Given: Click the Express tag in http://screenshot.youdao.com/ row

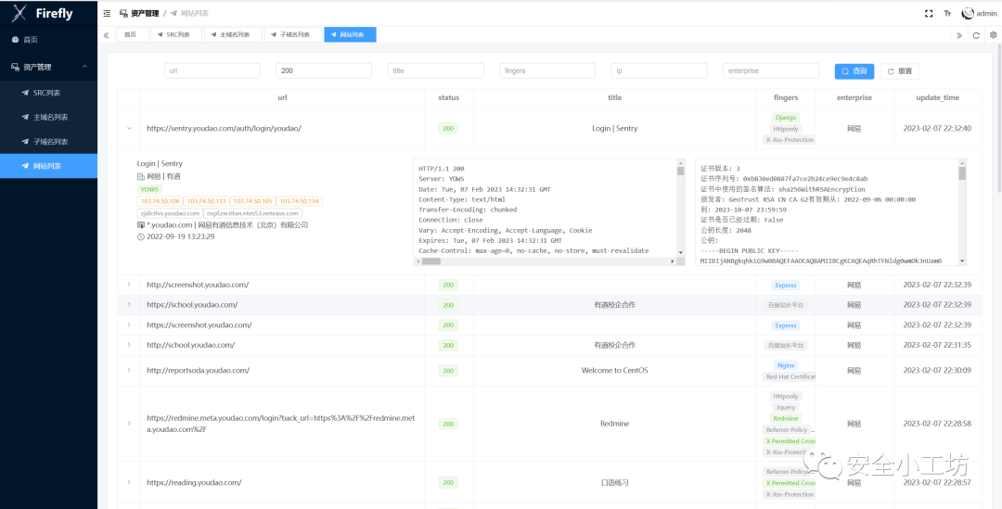Looking at the screenshot, I should pos(786,285).
